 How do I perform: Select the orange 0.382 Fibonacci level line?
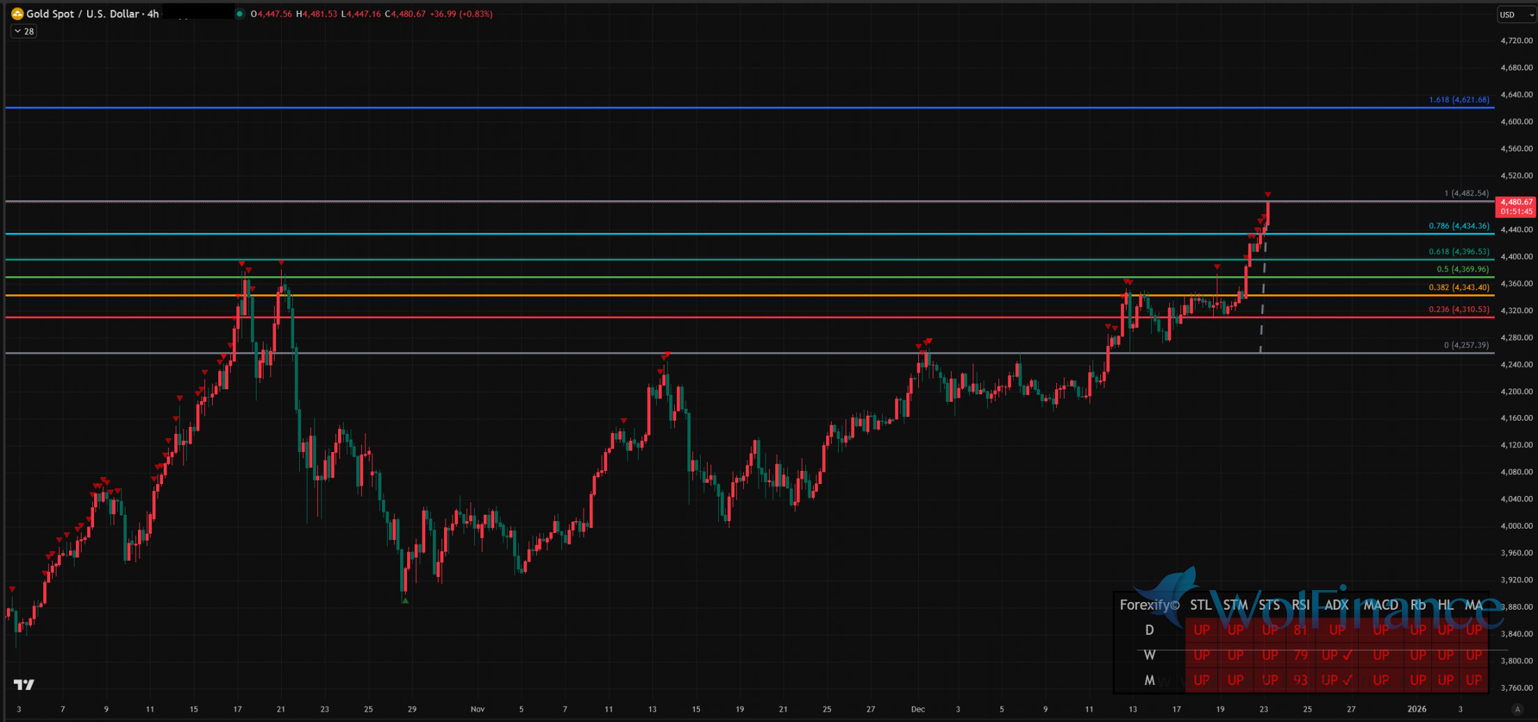(697, 295)
